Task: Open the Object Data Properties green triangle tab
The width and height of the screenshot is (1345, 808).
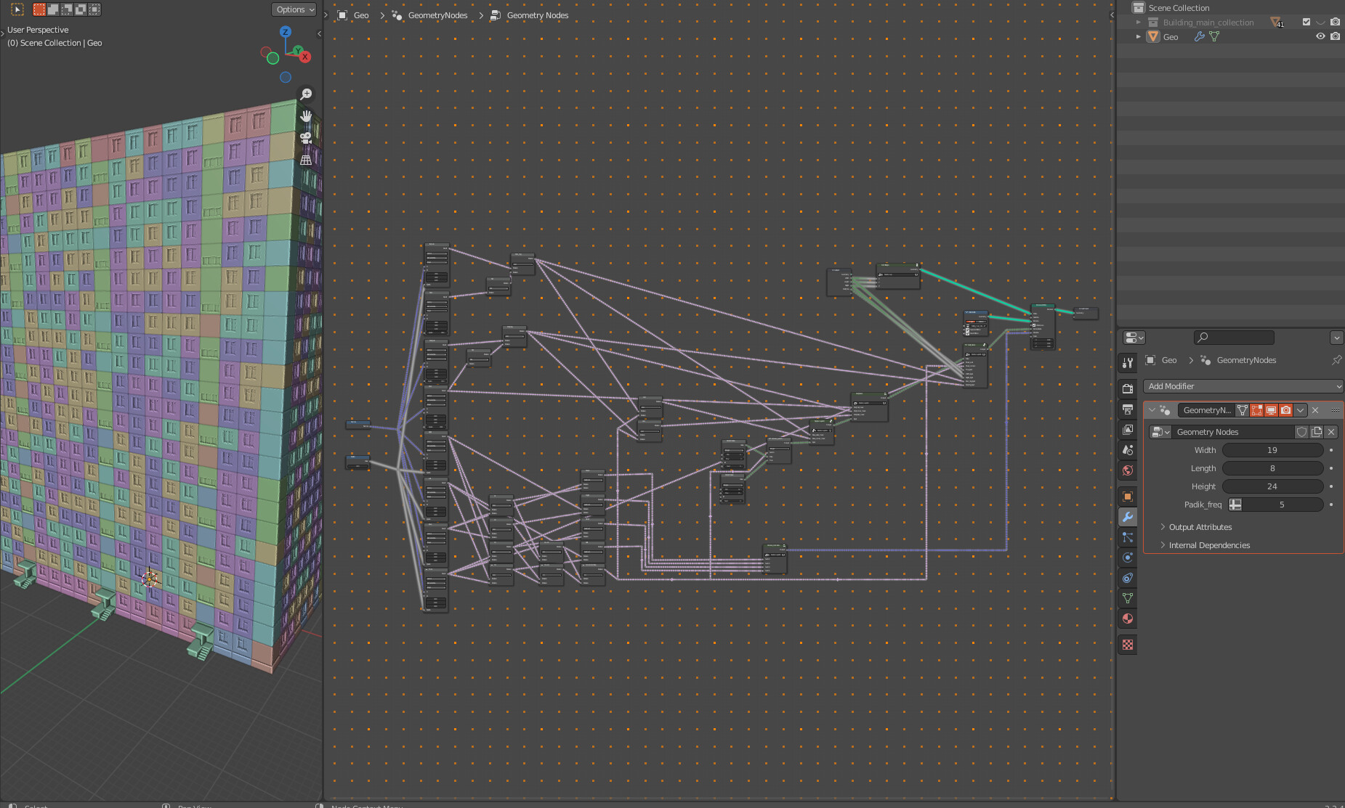Action: 1127,598
